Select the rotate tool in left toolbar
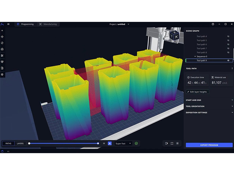The height and width of the screenshot is (175, 234). (2, 43)
